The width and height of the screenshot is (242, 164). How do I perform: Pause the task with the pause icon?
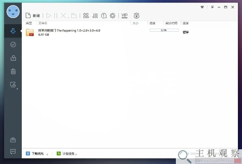tap(56, 16)
